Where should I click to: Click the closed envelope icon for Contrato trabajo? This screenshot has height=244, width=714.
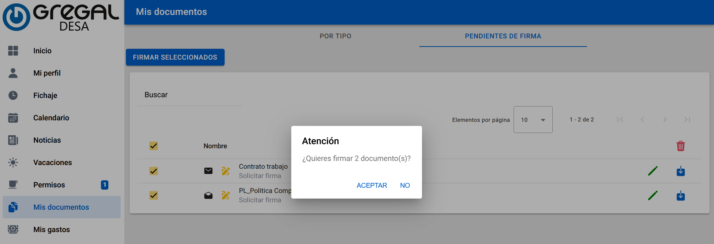pos(208,171)
